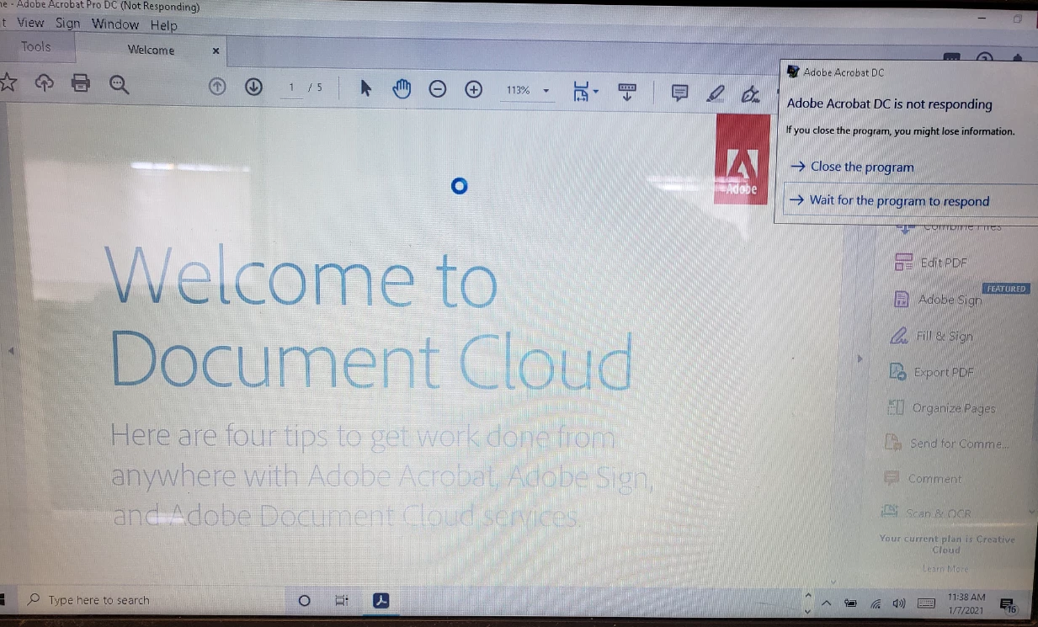
Task: Add the document to starred bookmarks
Action: 8,82
